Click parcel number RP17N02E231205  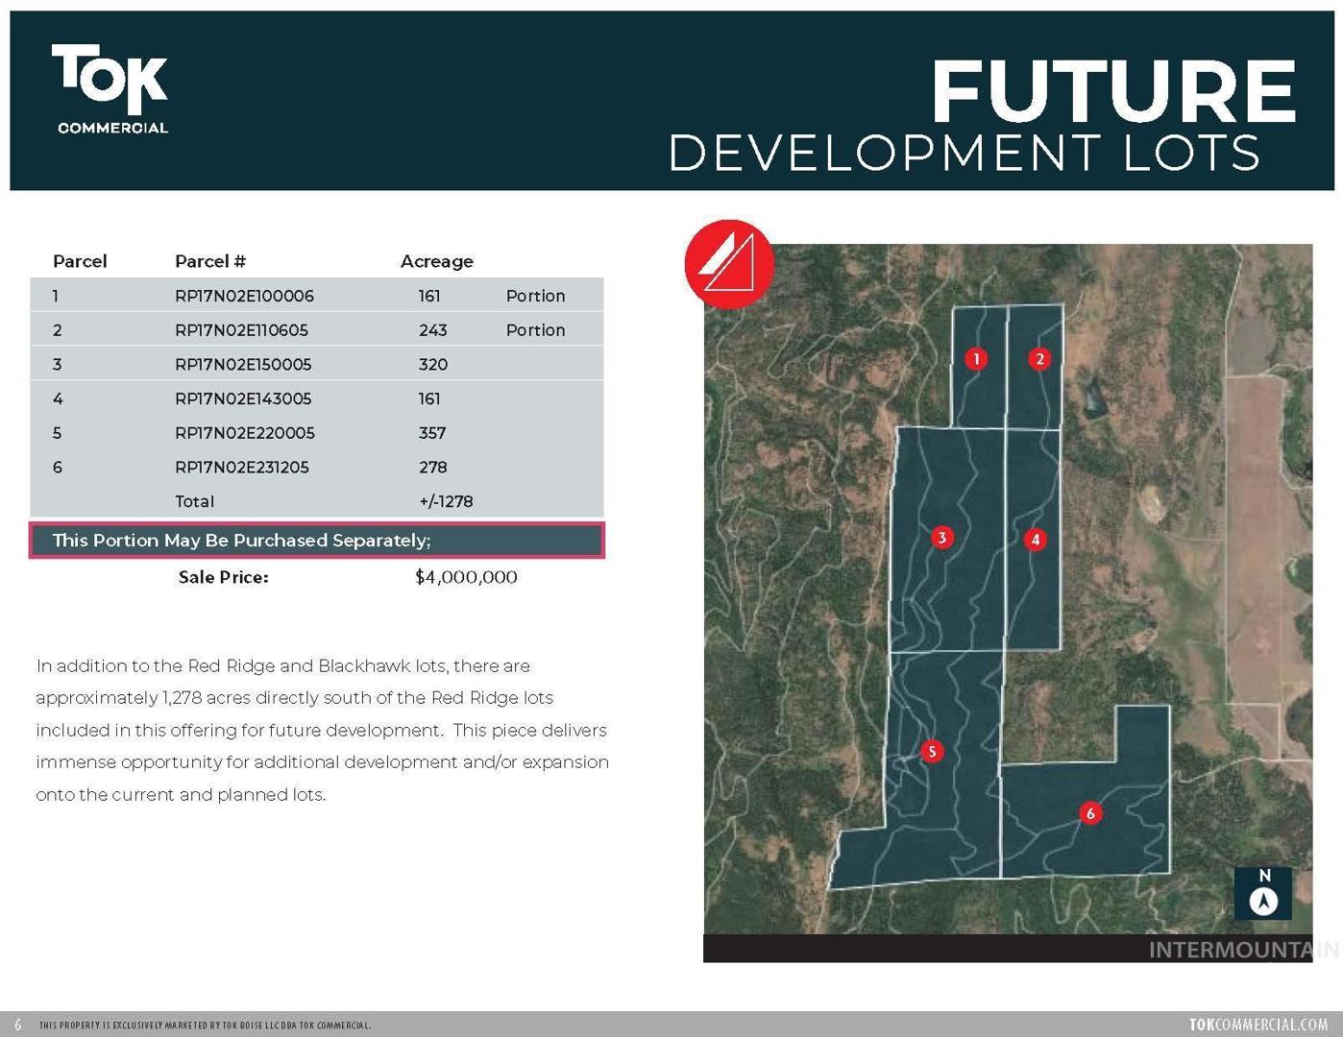tap(242, 468)
